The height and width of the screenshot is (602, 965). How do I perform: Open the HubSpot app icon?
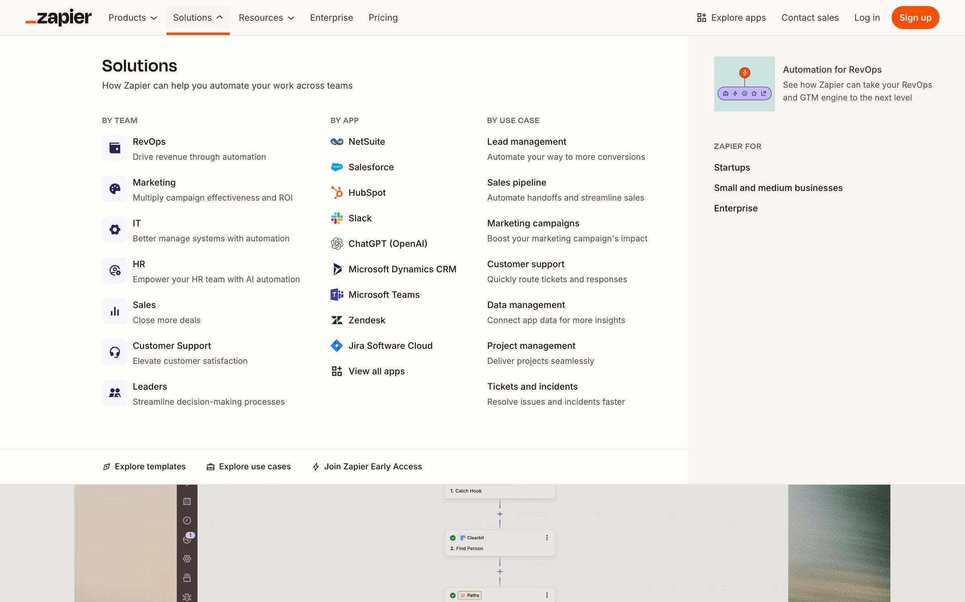337,192
